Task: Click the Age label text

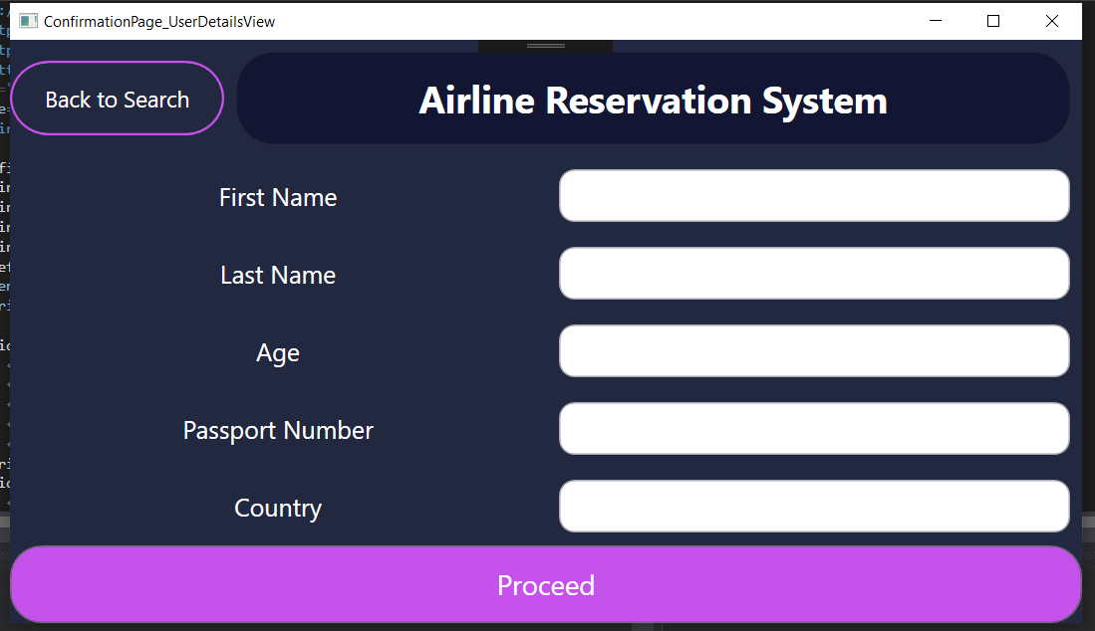Action: tap(277, 352)
